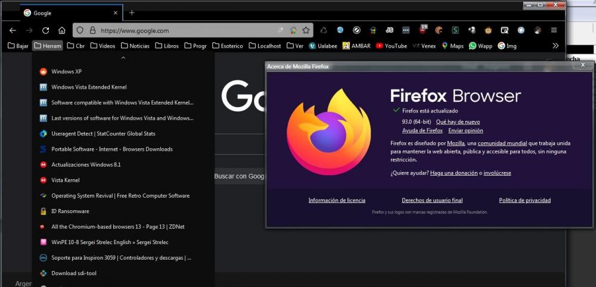Click the light-blue circle extension icon

521,30
